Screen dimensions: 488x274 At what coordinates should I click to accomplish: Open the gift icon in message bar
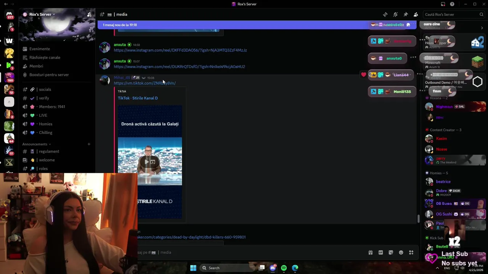click(370, 252)
